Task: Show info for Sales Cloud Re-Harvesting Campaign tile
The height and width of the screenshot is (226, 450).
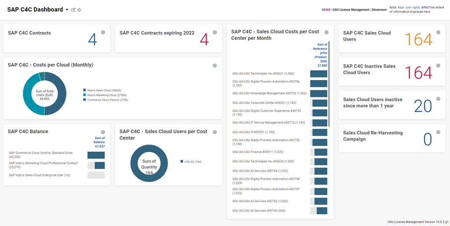Action: pyautogui.click(x=438, y=132)
